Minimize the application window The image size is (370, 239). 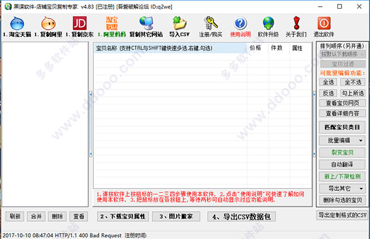point(320,7)
